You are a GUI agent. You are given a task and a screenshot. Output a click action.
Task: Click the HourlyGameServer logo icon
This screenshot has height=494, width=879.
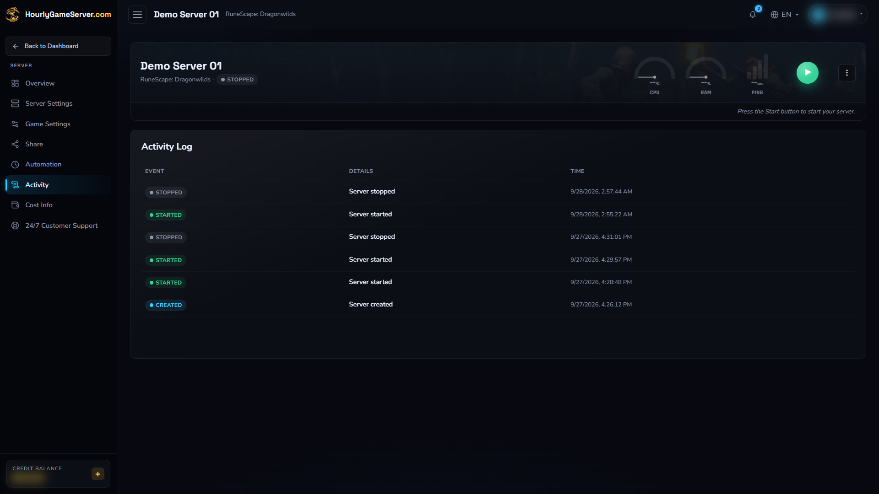coord(12,14)
